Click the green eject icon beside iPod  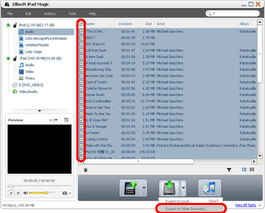tap(8, 25)
